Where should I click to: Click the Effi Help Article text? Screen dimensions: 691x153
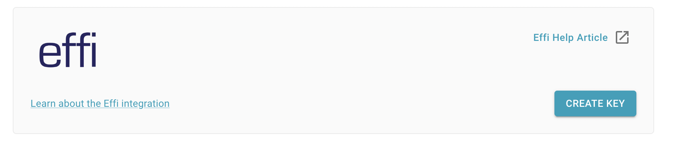click(x=570, y=37)
